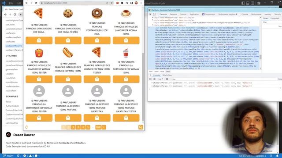
Task: Open the console context 'top' dropdown
Action: 160,79
